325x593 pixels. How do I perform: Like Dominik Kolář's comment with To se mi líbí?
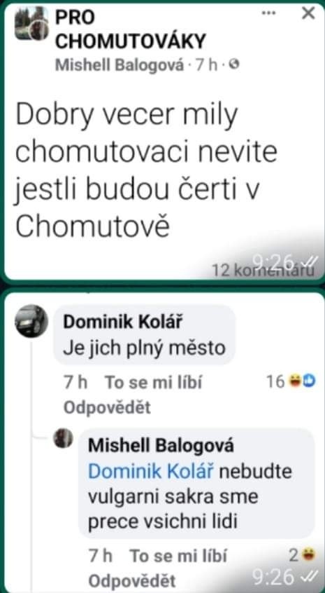tap(153, 383)
